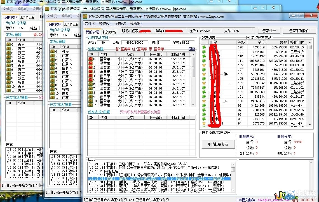Click the app icon in the front window title bar
This screenshot has height=202, width=319.
[85, 17]
